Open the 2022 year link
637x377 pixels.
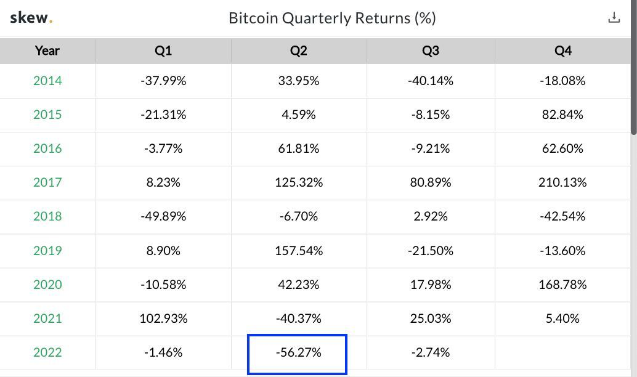(47, 352)
